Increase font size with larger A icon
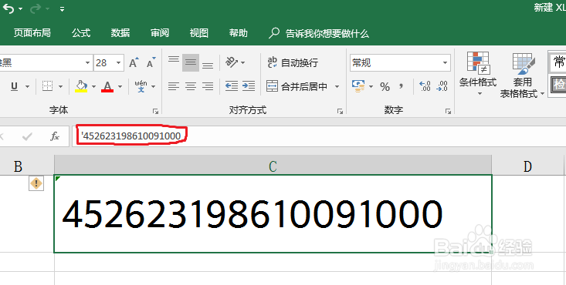The image size is (566, 285). (x=134, y=62)
